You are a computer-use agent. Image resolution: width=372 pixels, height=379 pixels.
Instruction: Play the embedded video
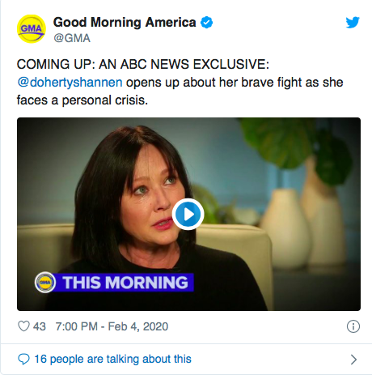(188, 214)
